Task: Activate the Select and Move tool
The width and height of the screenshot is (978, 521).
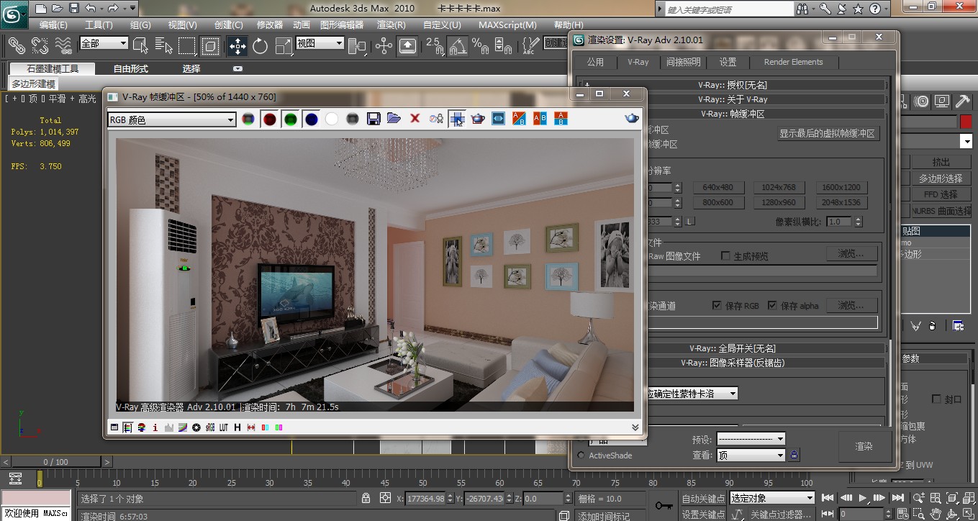Action: click(x=237, y=46)
